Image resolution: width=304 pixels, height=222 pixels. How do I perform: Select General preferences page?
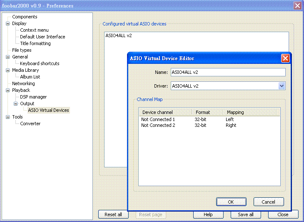coord(20,57)
